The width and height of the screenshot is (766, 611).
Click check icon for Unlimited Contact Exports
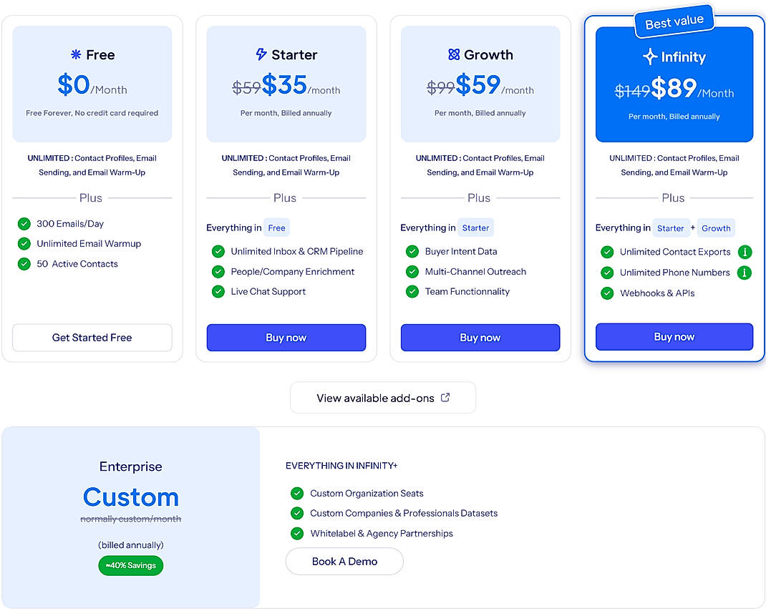[x=607, y=252]
